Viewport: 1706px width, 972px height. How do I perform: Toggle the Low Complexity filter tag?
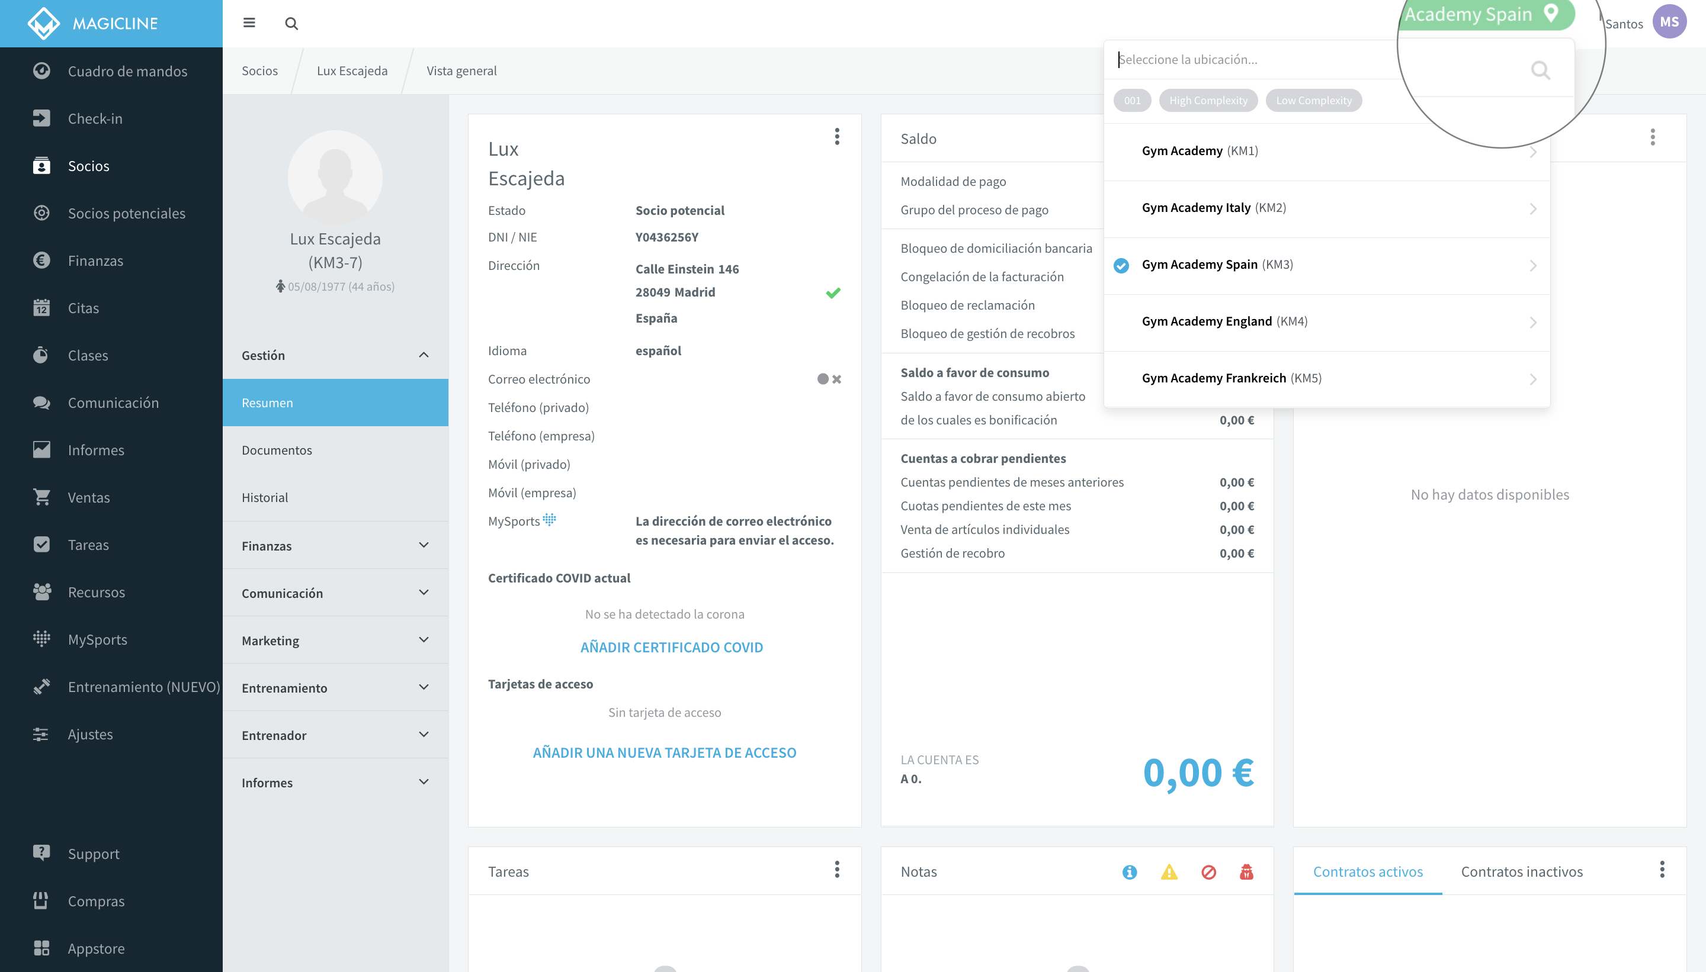[1314, 100]
